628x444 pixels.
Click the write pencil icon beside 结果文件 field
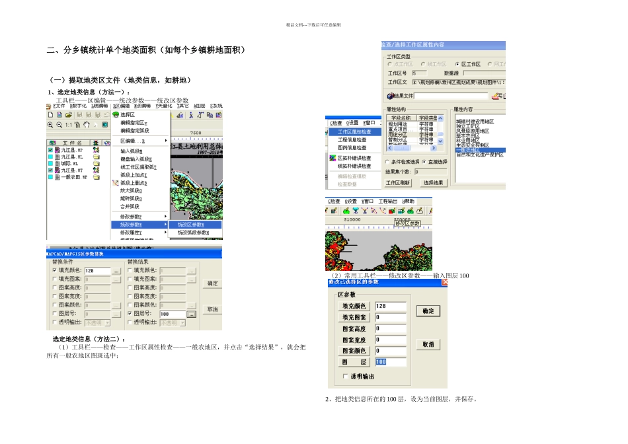click(x=496, y=96)
